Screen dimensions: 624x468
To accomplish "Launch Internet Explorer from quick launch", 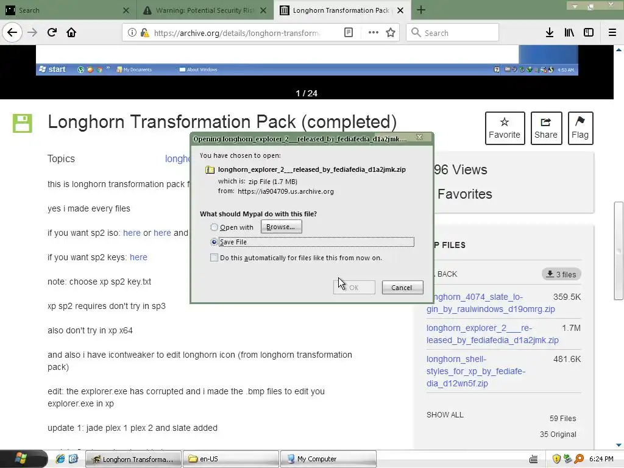I will coord(60,459).
